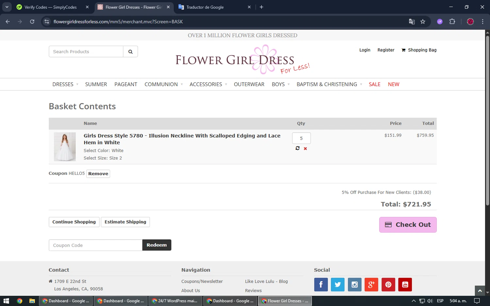Go back to the previous page

(x=8, y=22)
